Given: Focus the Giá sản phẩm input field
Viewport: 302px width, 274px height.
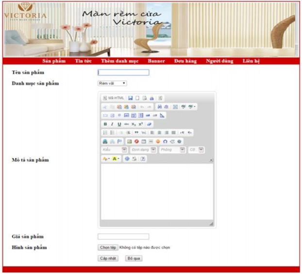Looking at the screenshot, I should (x=123, y=237).
